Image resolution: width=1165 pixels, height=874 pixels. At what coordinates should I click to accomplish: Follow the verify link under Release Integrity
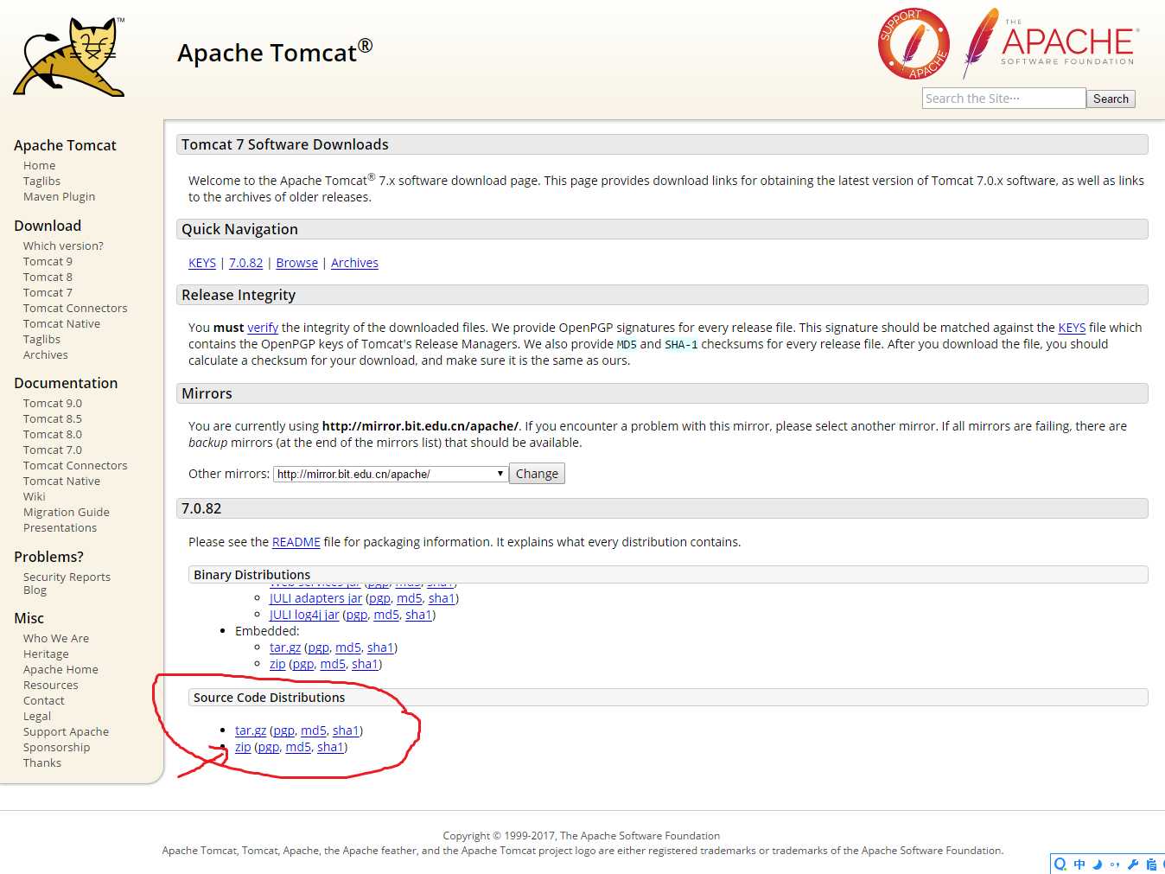263,328
